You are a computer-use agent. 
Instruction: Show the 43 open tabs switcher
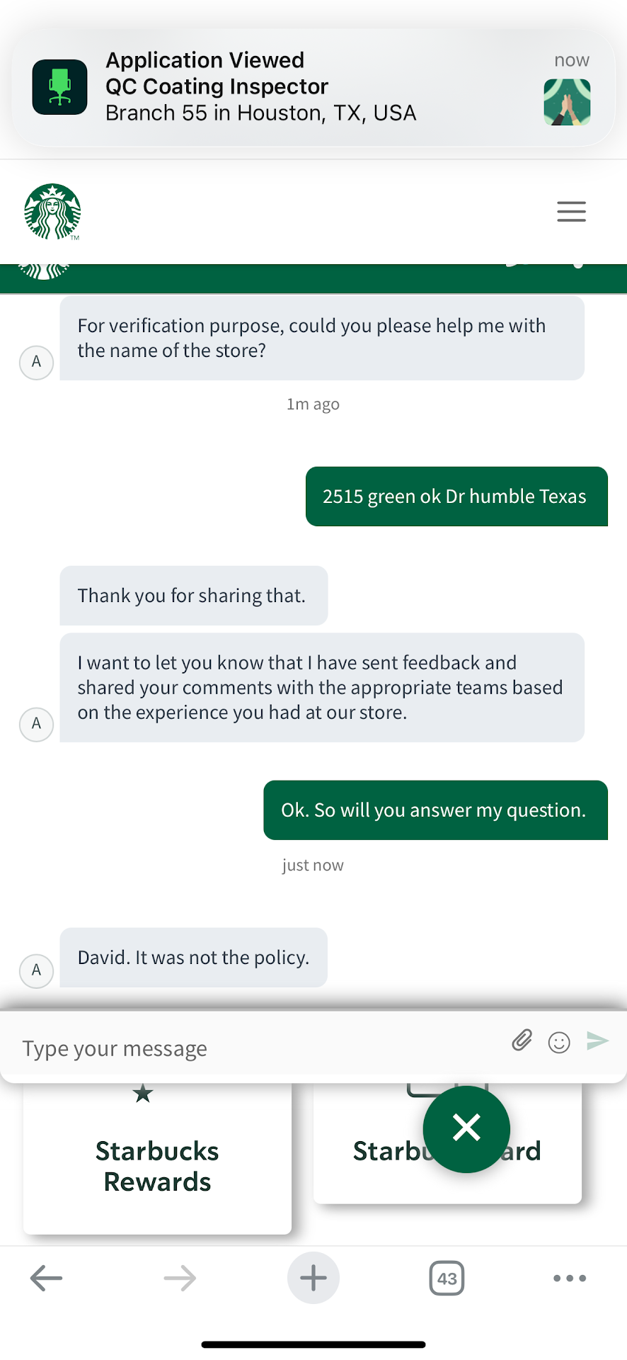[x=447, y=1279]
